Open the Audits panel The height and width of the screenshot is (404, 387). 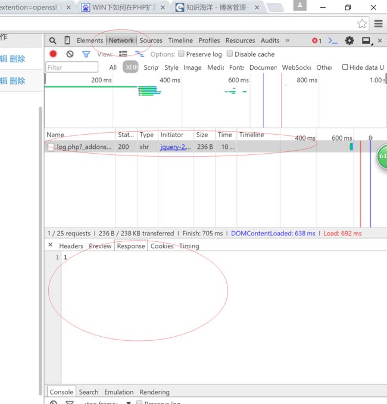tap(270, 41)
